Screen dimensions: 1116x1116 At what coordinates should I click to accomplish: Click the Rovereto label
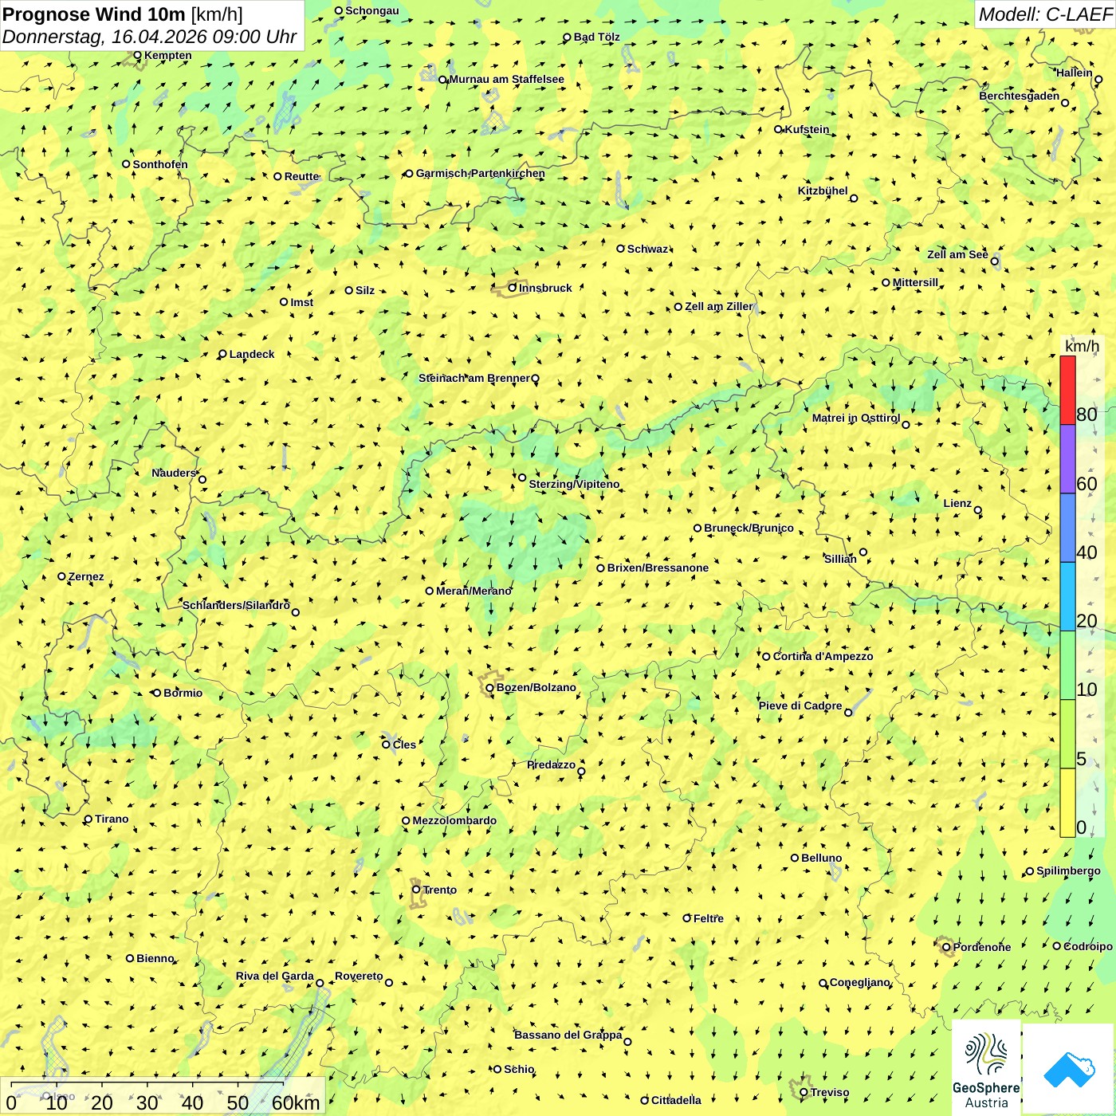click(359, 976)
